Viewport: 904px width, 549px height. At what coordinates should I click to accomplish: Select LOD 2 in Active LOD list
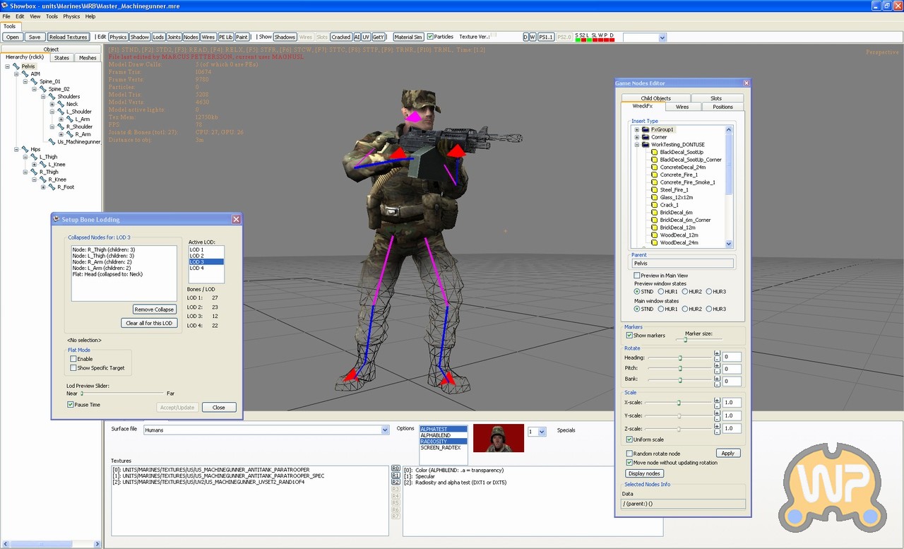[x=197, y=256]
